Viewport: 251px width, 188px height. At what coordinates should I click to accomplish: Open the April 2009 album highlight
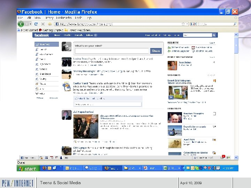pyautogui.click(x=189, y=140)
